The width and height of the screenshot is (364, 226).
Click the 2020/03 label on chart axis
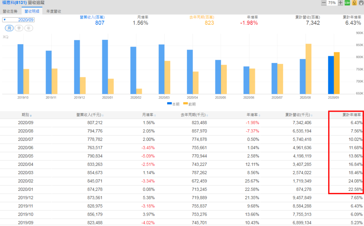click(164, 98)
